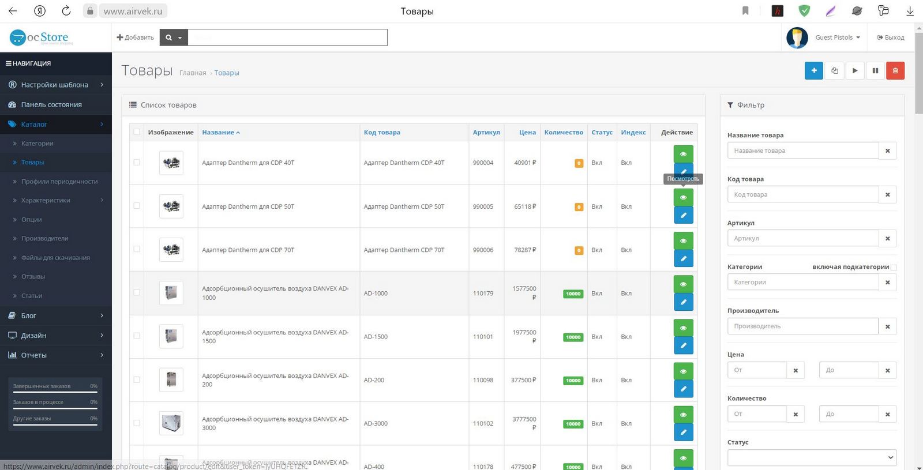Sort table by Название column
Image resolution: width=923 pixels, height=470 pixels.
pyautogui.click(x=221, y=132)
